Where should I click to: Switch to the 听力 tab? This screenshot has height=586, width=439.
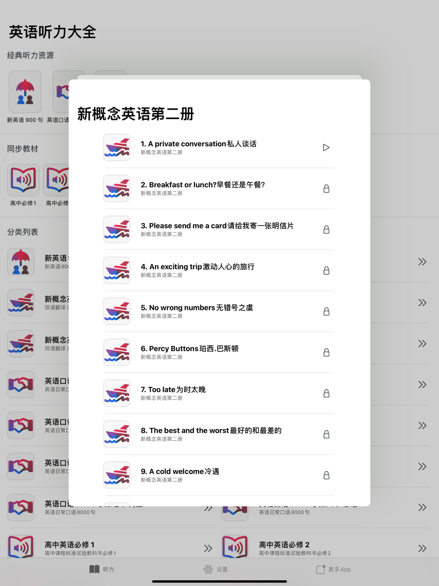click(102, 569)
